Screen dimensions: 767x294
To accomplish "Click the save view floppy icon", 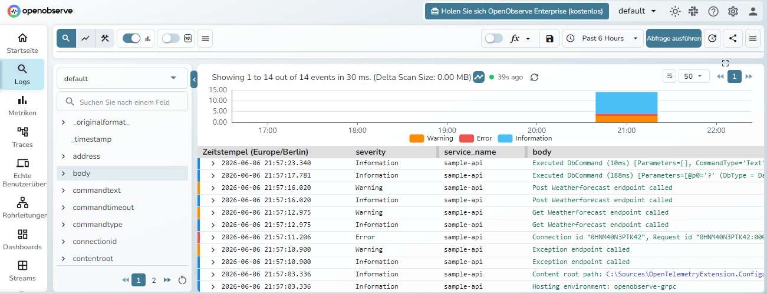I will (x=549, y=38).
